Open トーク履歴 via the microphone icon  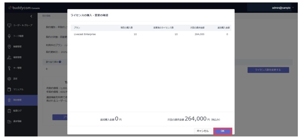click(9, 36)
